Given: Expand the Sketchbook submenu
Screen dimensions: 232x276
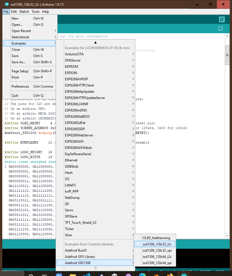Looking at the screenshot, I should (x=30, y=37).
